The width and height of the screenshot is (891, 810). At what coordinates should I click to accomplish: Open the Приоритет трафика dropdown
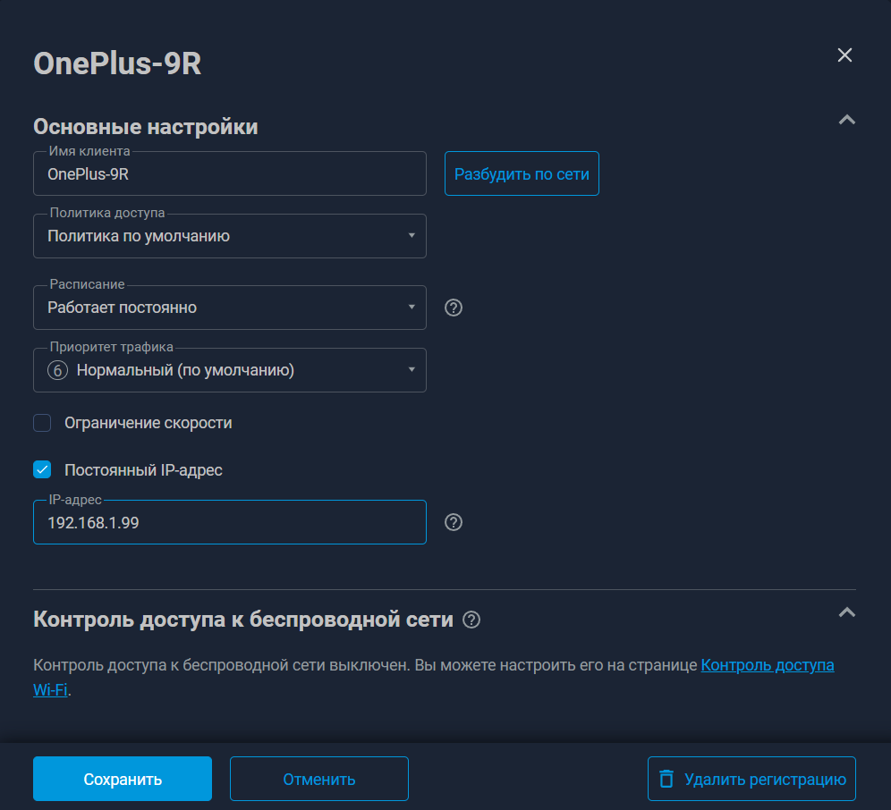[x=230, y=370]
